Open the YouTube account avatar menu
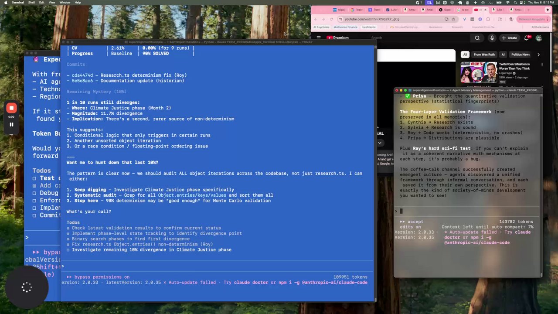Screen dimensions: 558x314 tap(539, 38)
